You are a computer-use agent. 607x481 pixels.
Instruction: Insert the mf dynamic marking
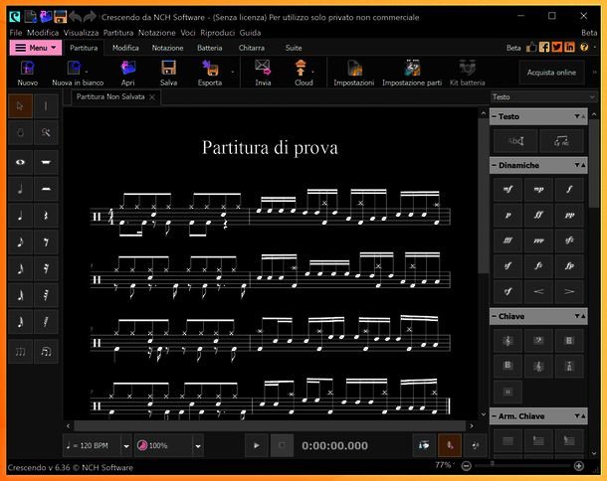coord(507,190)
